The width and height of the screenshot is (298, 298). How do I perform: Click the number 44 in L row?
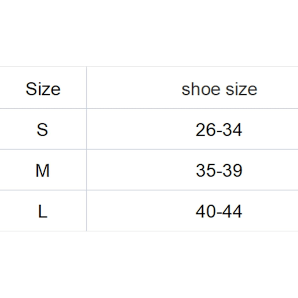(232, 211)
